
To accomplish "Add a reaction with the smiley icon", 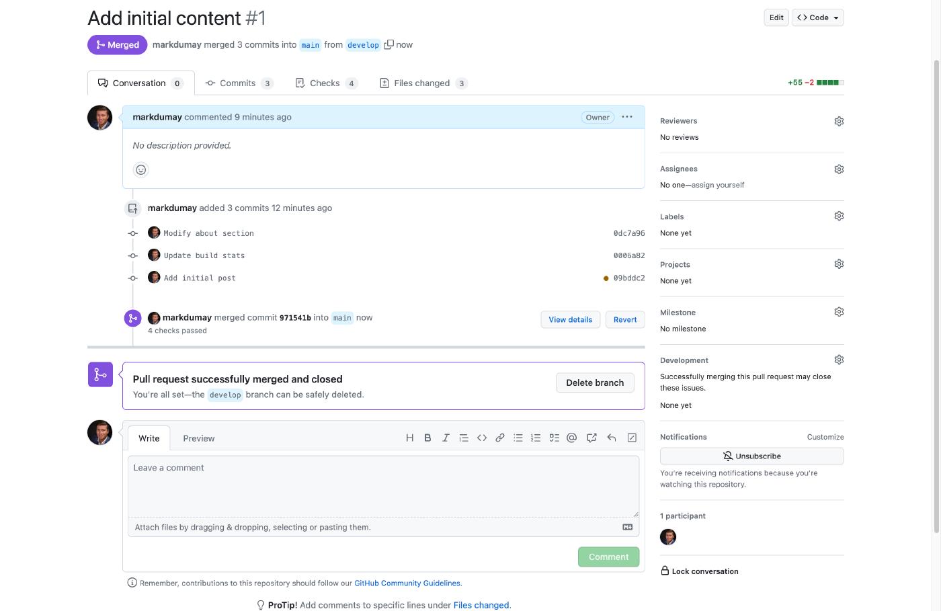I will pos(141,170).
